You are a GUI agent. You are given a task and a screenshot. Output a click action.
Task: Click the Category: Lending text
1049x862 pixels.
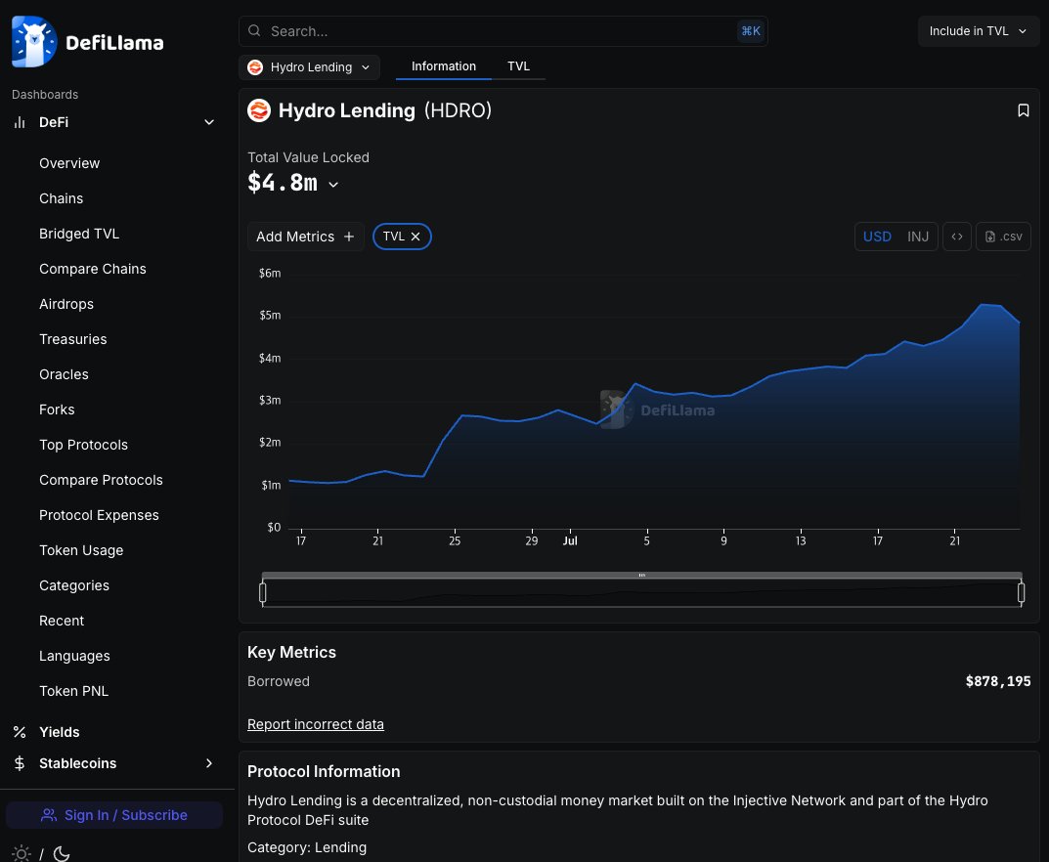pos(307,848)
